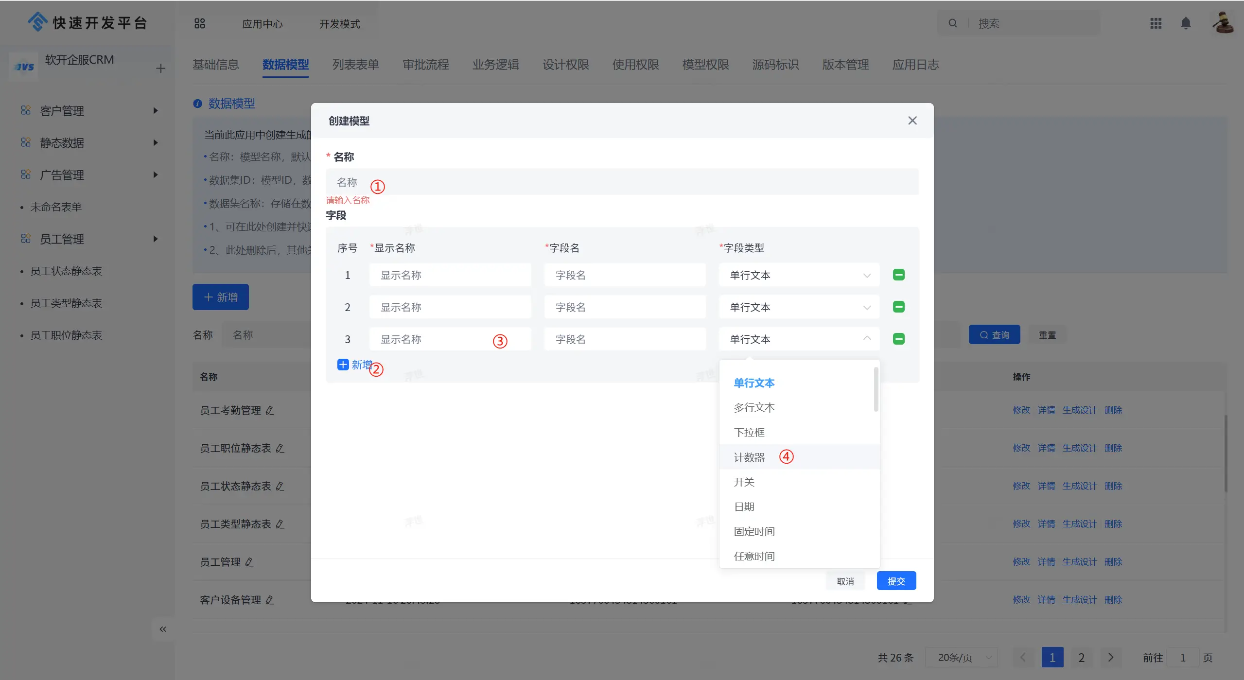Click the four-square menu icon beside 应用中心
This screenshot has width=1244, height=680.
click(x=199, y=23)
